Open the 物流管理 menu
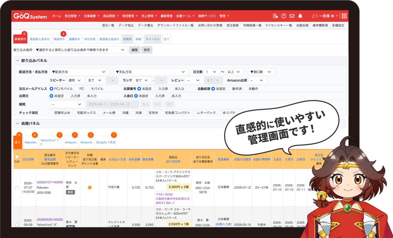 [x=130, y=16]
